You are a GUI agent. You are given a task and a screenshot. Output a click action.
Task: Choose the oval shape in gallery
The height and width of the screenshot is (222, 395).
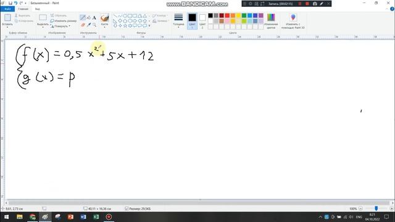click(125, 16)
